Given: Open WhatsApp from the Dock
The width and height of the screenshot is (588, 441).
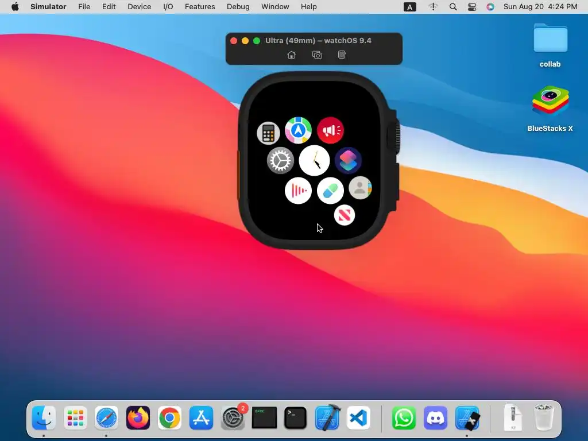Looking at the screenshot, I should [x=404, y=418].
